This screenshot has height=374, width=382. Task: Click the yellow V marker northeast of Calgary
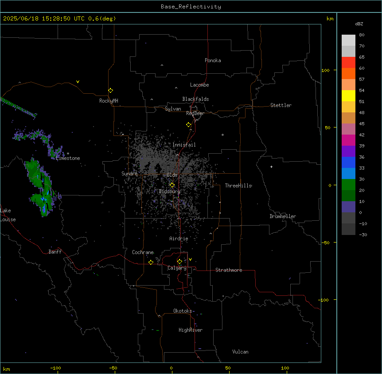click(190, 259)
